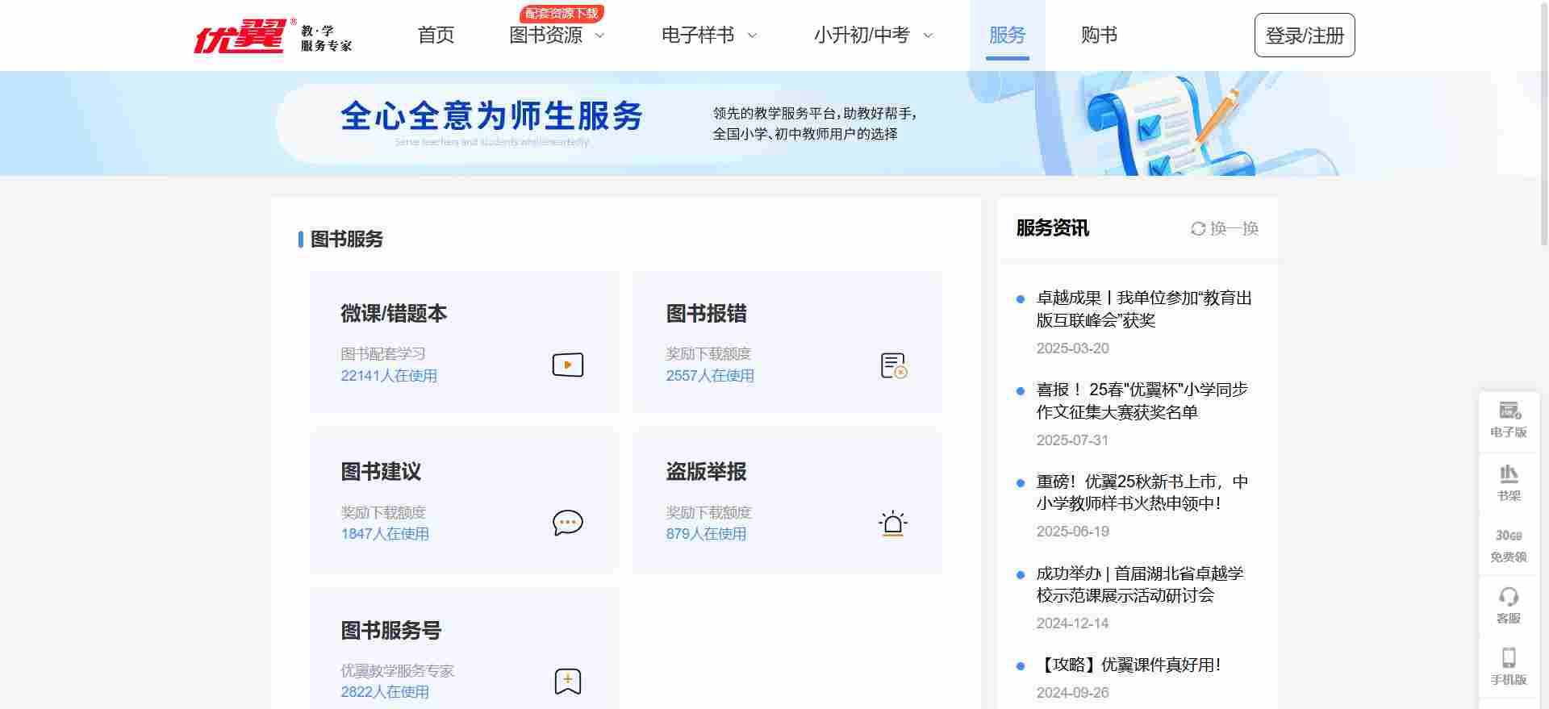The image size is (1549, 709).
Task: Open the 卓越成果 教育出版互联峰会 news article
Action: [1143, 309]
